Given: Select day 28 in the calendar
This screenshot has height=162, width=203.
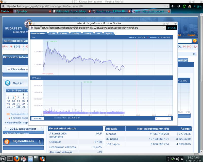Looking at the screenshot, I should pos(18,107).
